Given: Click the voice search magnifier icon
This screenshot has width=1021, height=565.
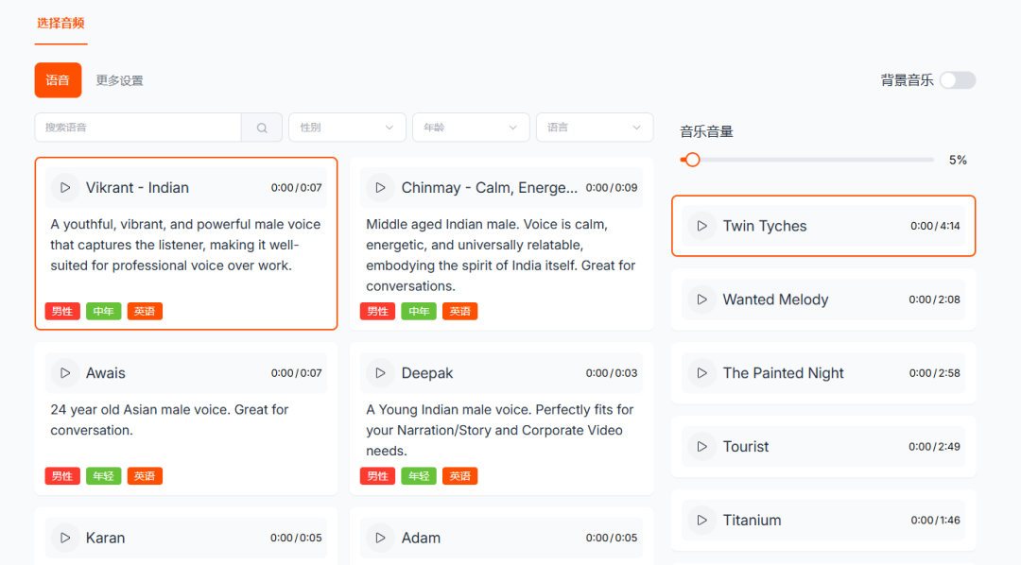Looking at the screenshot, I should point(262,128).
